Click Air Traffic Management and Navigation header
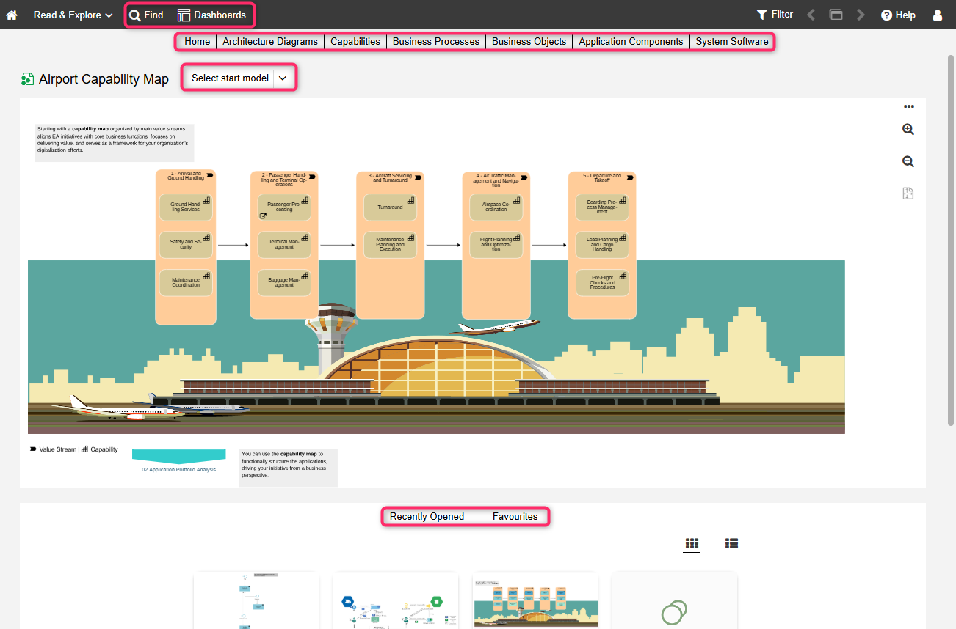The image size is (956, 629). click(x=496, y=180)
